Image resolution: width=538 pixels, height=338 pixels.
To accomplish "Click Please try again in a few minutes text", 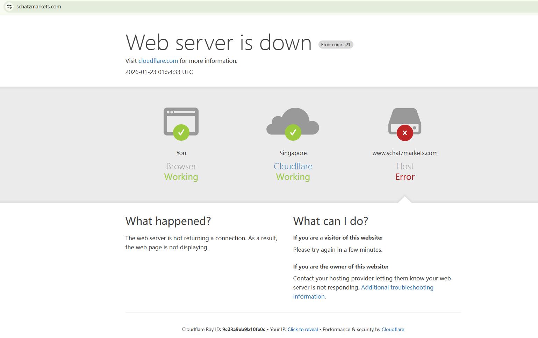I will coord(338,250).
